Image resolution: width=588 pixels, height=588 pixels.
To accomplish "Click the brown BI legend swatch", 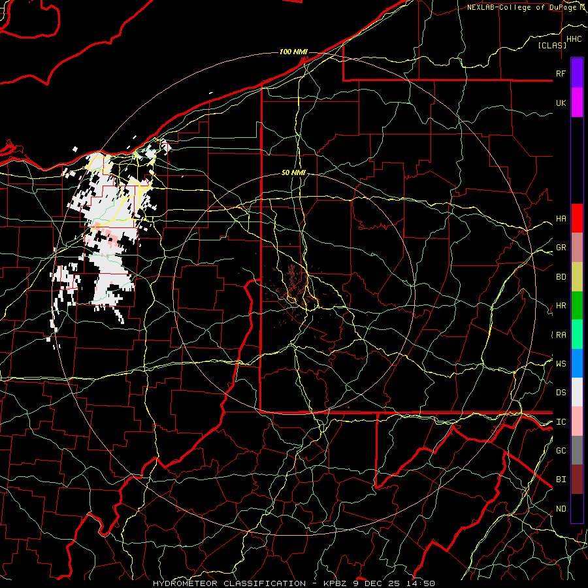I will click(x=577, y=480).
